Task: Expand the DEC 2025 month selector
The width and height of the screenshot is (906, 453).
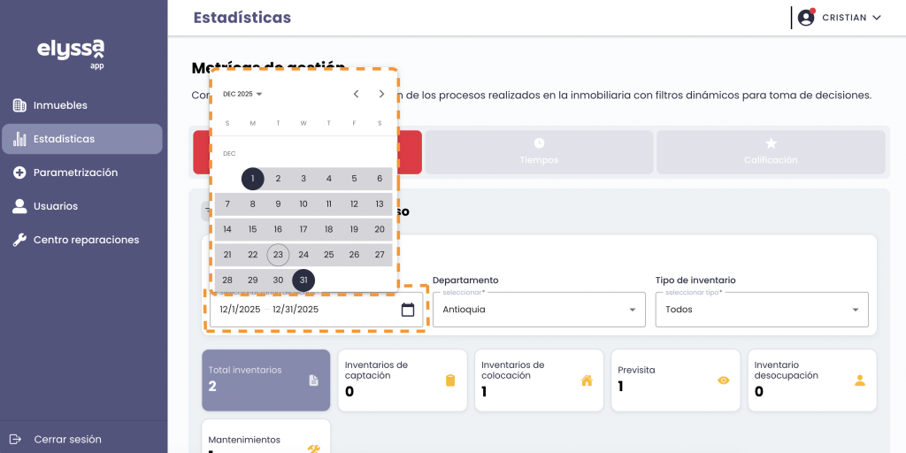Action: pos(242,94)
